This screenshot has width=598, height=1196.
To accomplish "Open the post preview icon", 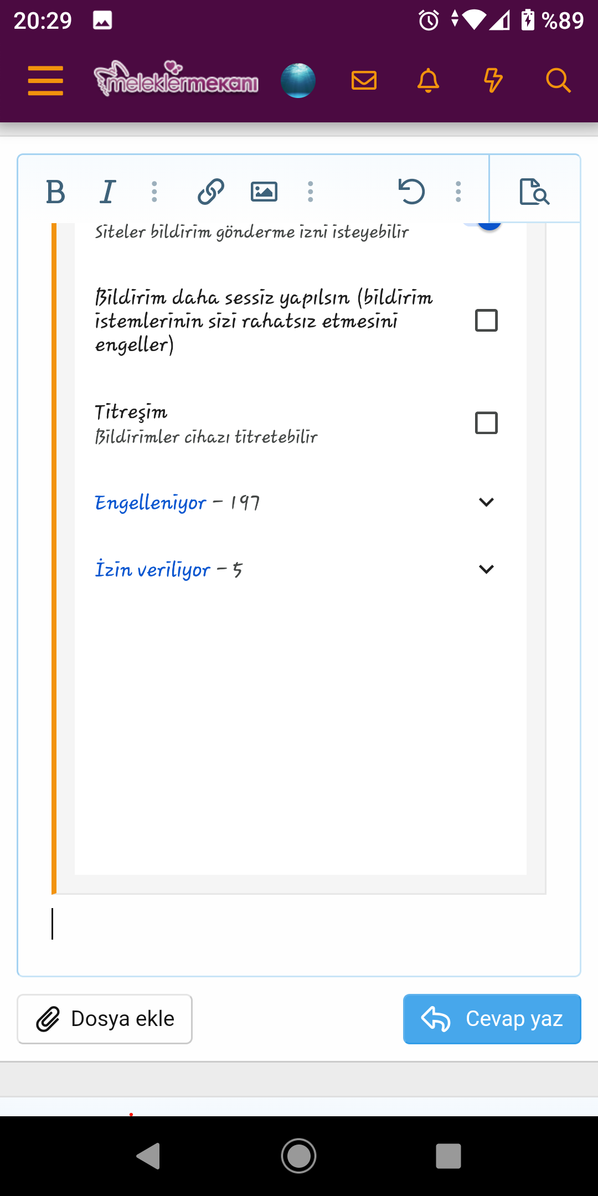I will click(534, 192).
